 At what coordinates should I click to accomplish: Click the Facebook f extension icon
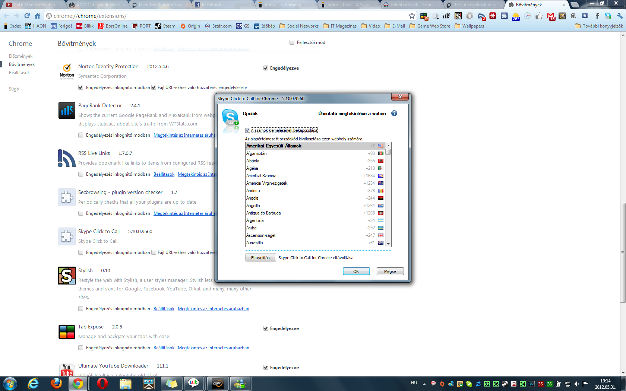point(597,16)
